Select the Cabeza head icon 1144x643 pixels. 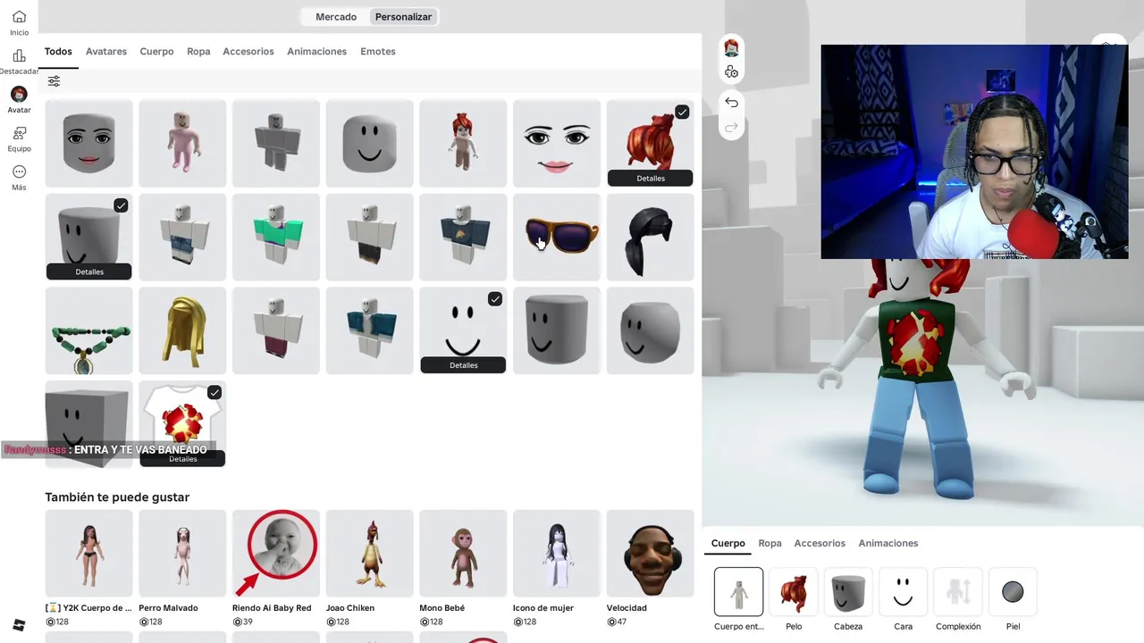(x=848, y=592)
